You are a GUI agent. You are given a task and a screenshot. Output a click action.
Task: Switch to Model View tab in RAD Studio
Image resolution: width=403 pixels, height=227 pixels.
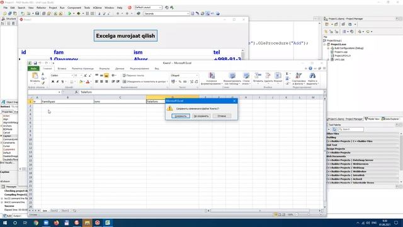372,119
